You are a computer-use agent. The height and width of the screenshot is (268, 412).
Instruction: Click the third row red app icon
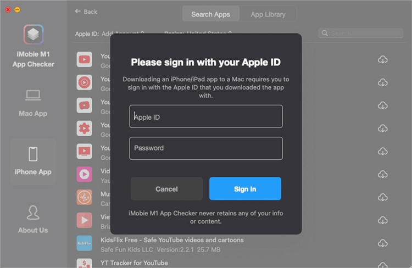pyautogui.click(x=85, y=105)
